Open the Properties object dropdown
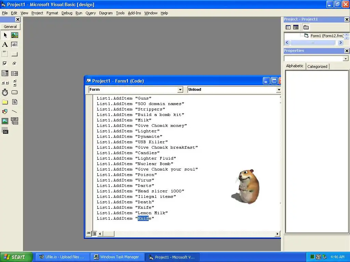This screenshot has height=262, width=350. coord(346,59)
